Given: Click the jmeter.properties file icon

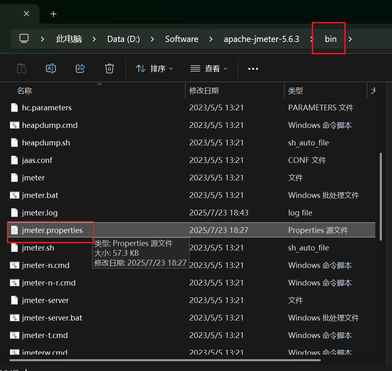Looking at the screenshot, I should [x=15, y=230].
